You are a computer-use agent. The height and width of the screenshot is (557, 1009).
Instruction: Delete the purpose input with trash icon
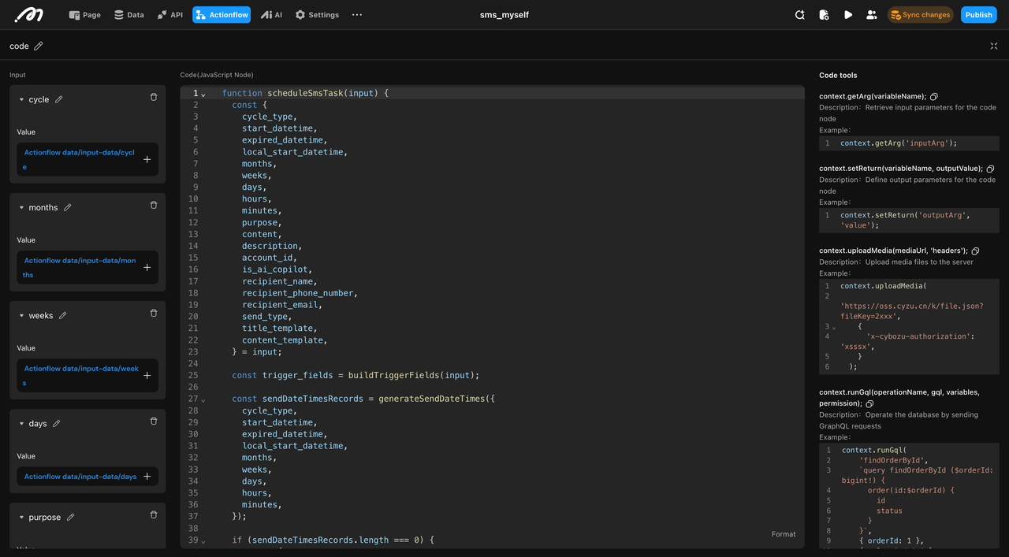[x=154, y=515]
